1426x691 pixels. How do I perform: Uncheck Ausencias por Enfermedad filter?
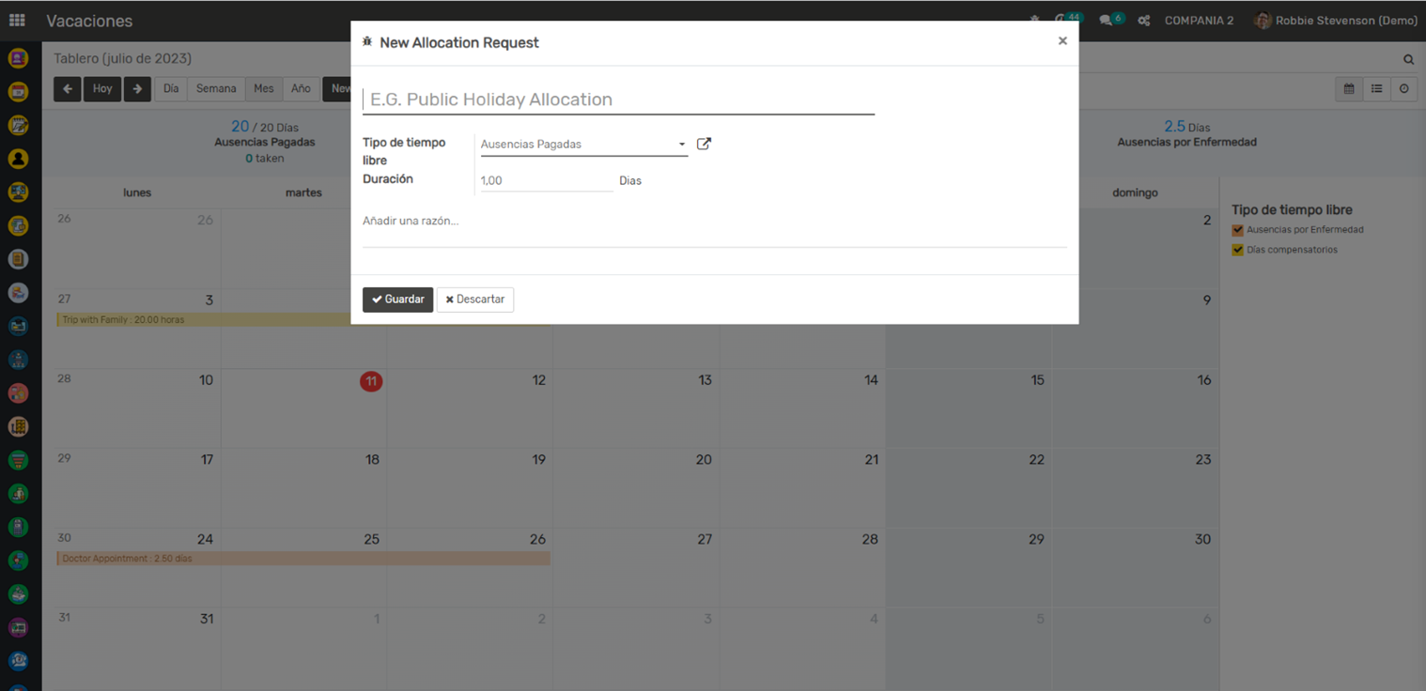tap(1237, 230)
